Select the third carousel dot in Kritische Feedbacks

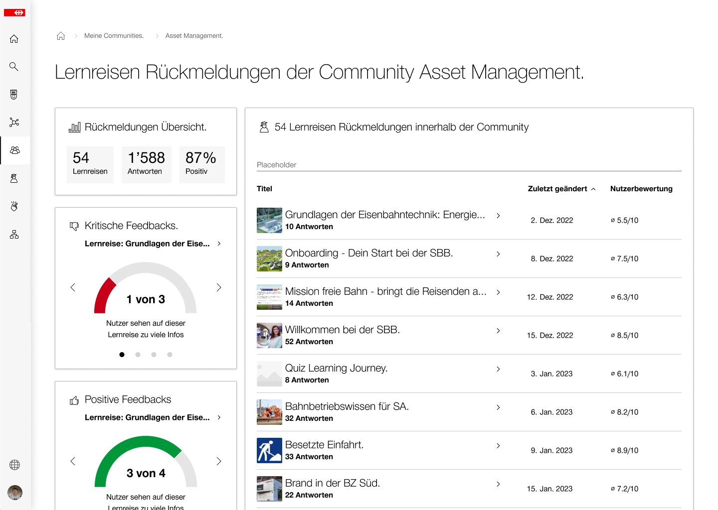click(154, 355)
